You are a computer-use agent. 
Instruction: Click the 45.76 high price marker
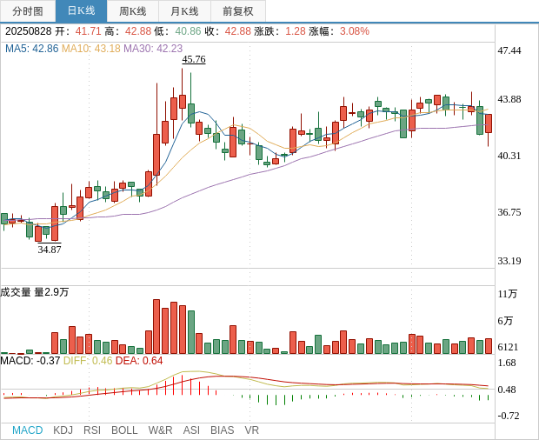(194, 60)
